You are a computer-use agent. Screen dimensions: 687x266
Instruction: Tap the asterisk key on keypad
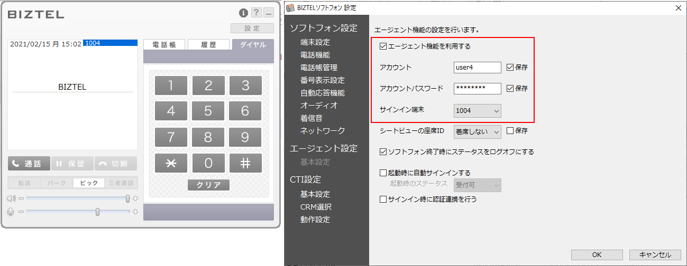pyautogui.click(x=171, y=164)
